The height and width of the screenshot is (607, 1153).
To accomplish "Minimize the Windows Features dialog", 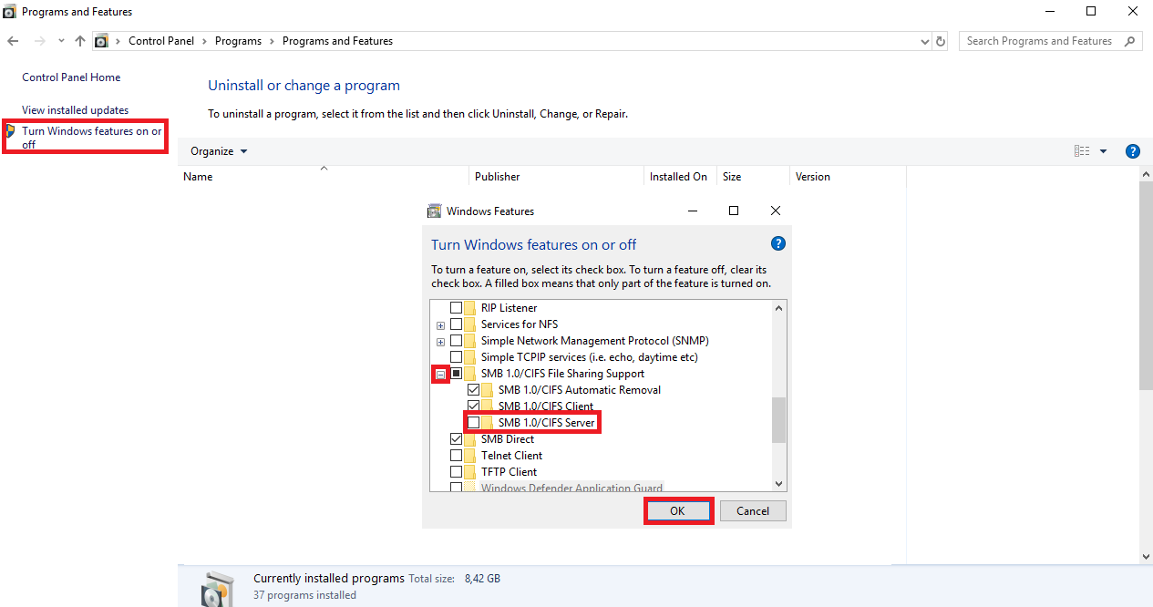I will tap(694, 211).
